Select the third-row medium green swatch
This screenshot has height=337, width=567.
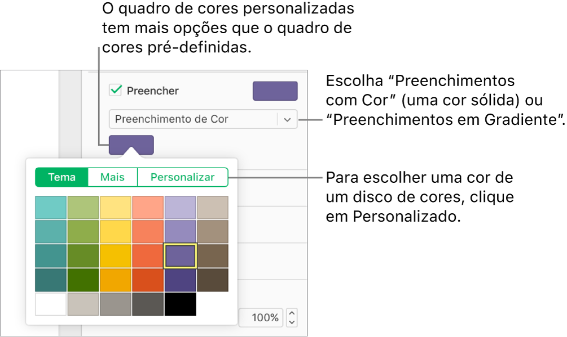click(x=83, y=255)
